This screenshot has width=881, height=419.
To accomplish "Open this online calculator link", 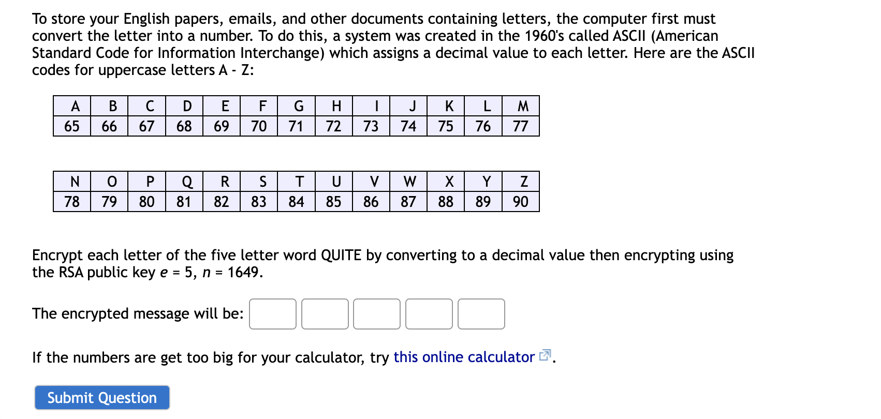I will pyautogui.click(x=463, y=357).
